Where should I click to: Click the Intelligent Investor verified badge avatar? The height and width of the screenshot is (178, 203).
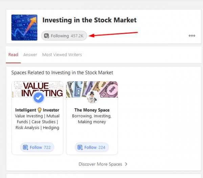coord(39,98)
